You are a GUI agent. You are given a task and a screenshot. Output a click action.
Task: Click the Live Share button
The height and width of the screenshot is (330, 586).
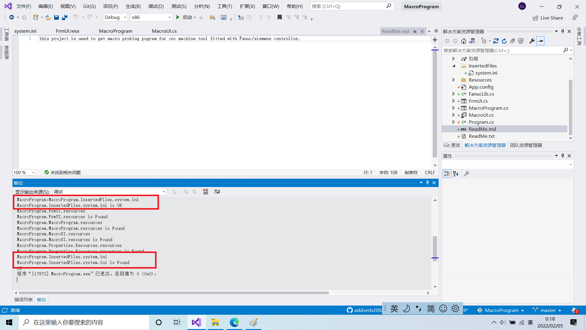point(548,18)
